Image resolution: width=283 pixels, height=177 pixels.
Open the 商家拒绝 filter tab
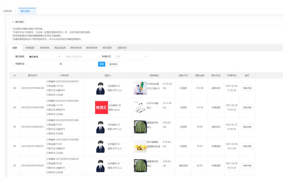(45, 48)
